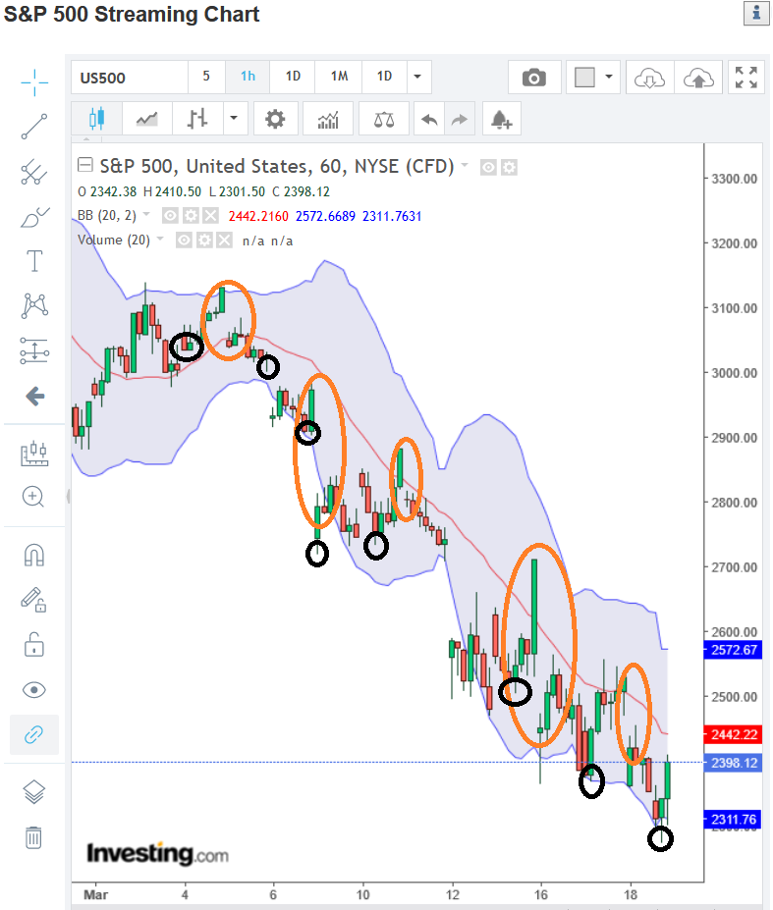Select the 1M interval
This screenshot has height=910, width=773.
(339, 77)
